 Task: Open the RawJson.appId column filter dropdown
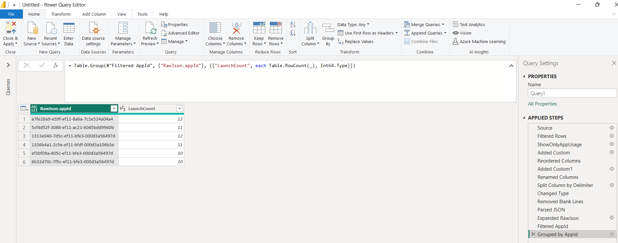coord(114,108)
